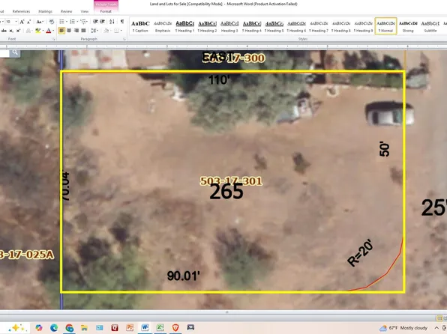
Task: Click the Mail icon on the taskbar
Action: [x=100, y=328]
